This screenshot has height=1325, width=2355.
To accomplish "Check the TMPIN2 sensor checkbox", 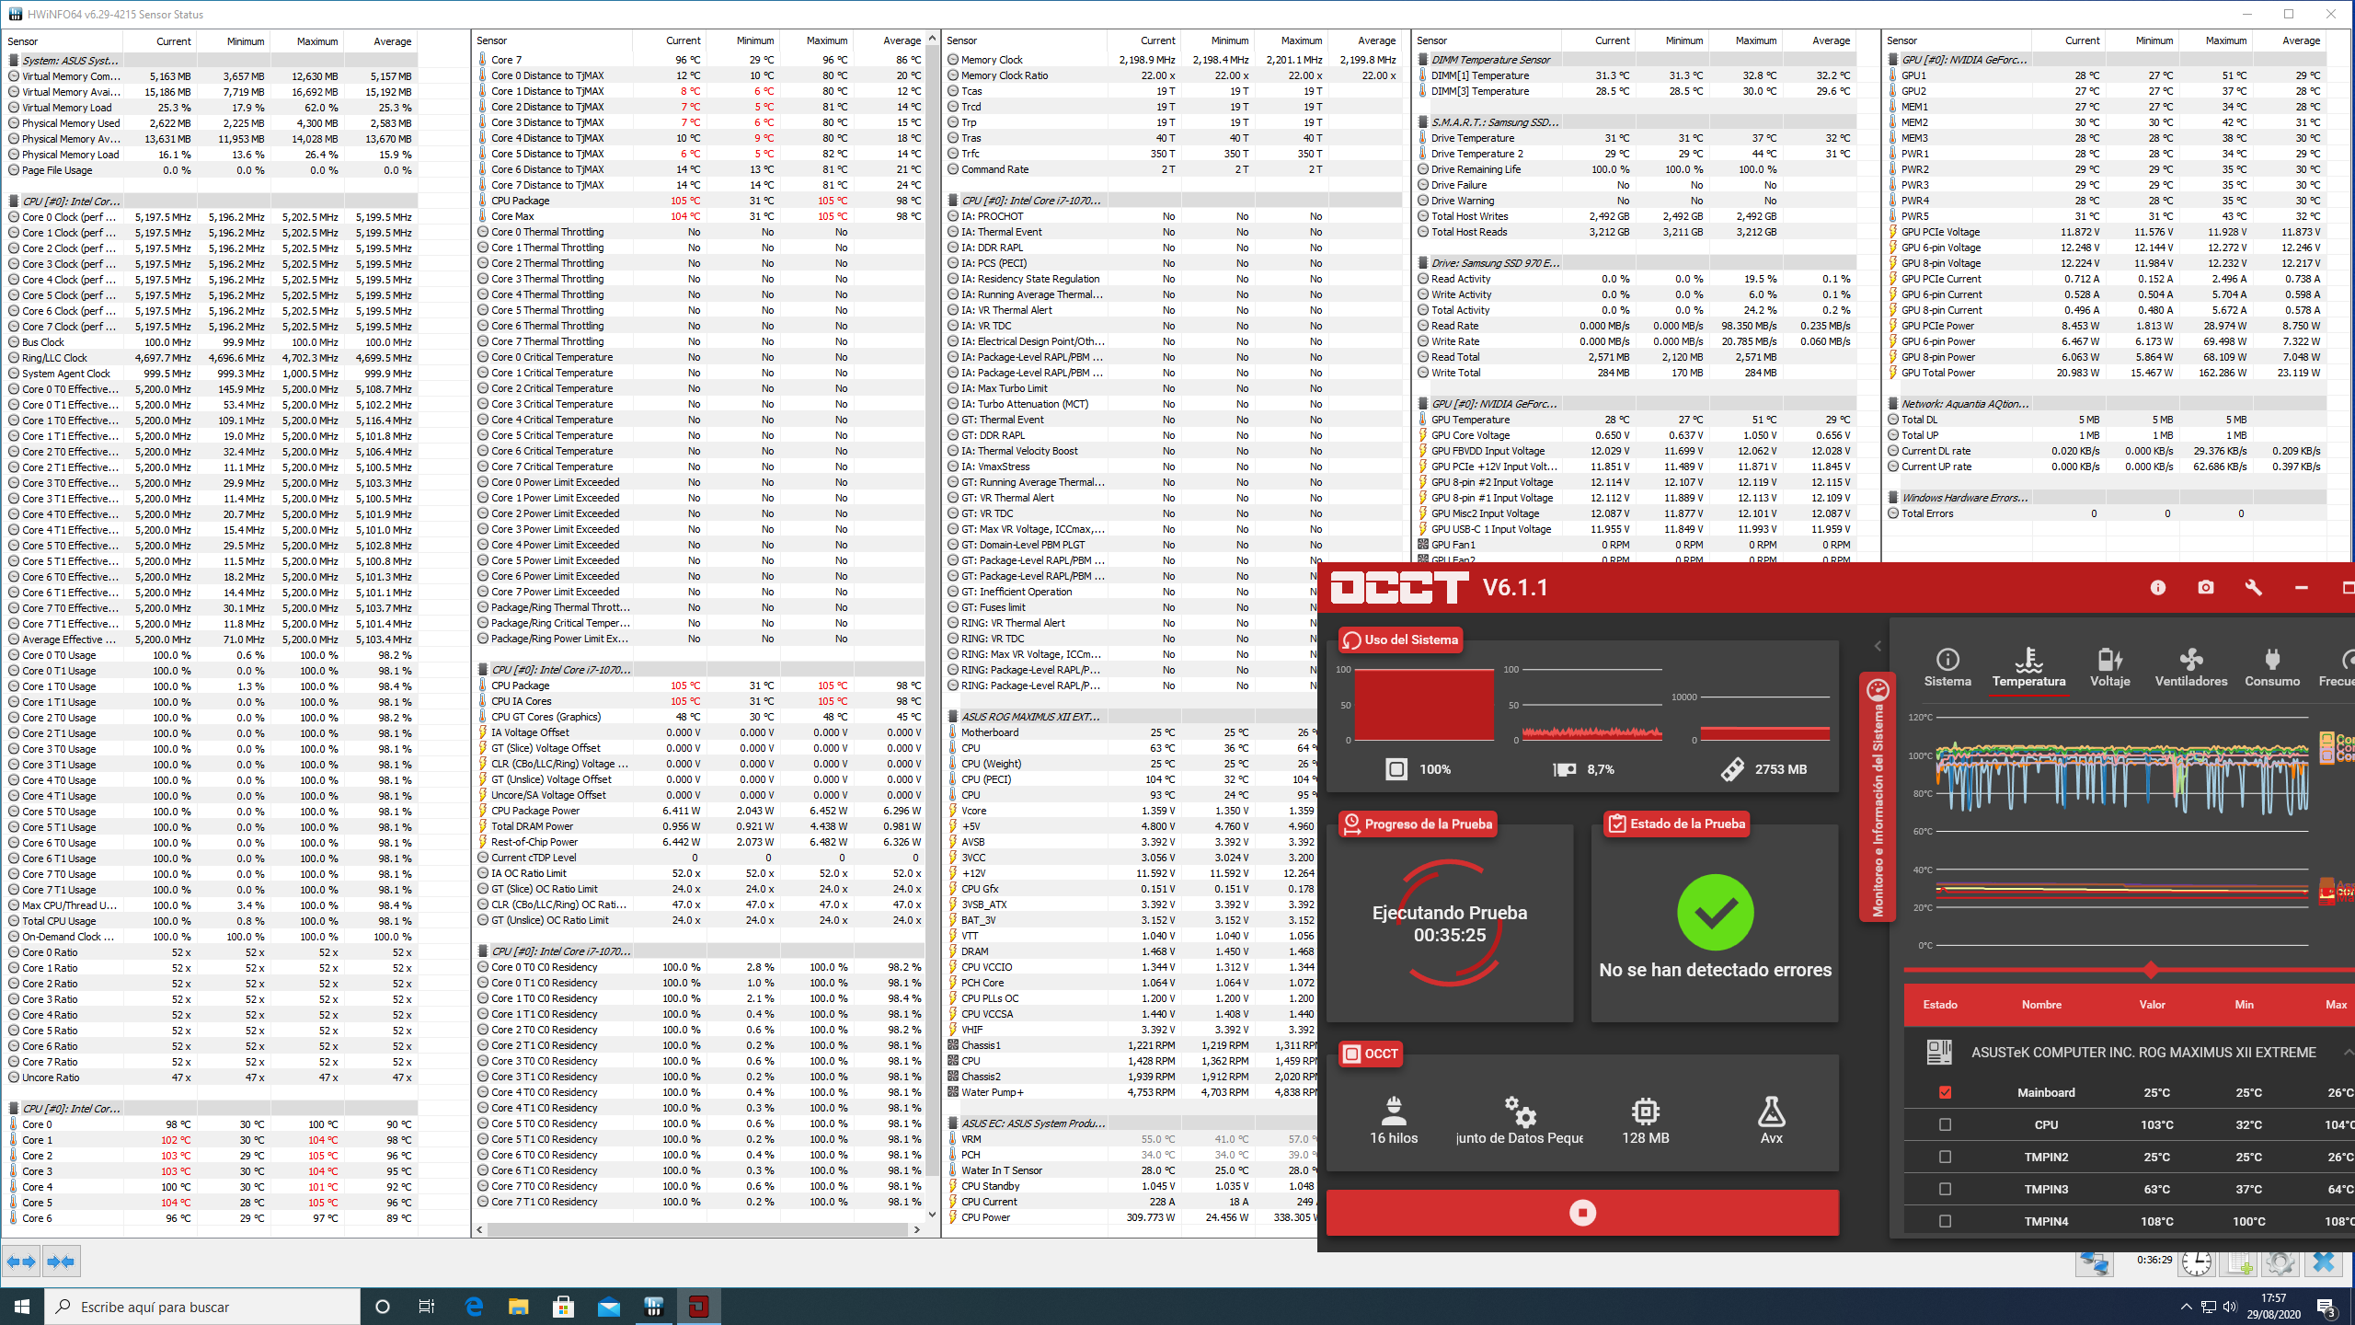I will 1945,1157.
